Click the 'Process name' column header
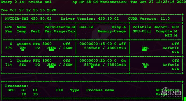Image resolution: width=186 pixels, height=101 pixels. [x=100, y=90]
